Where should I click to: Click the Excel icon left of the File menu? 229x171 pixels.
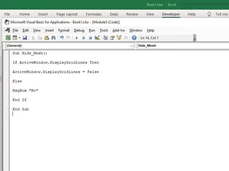[x=8, y=30]
